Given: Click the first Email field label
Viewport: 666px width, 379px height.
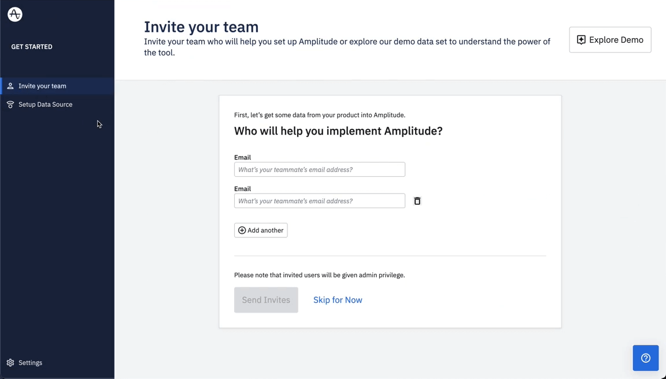Looking at the screenshot, I should 242,157.
